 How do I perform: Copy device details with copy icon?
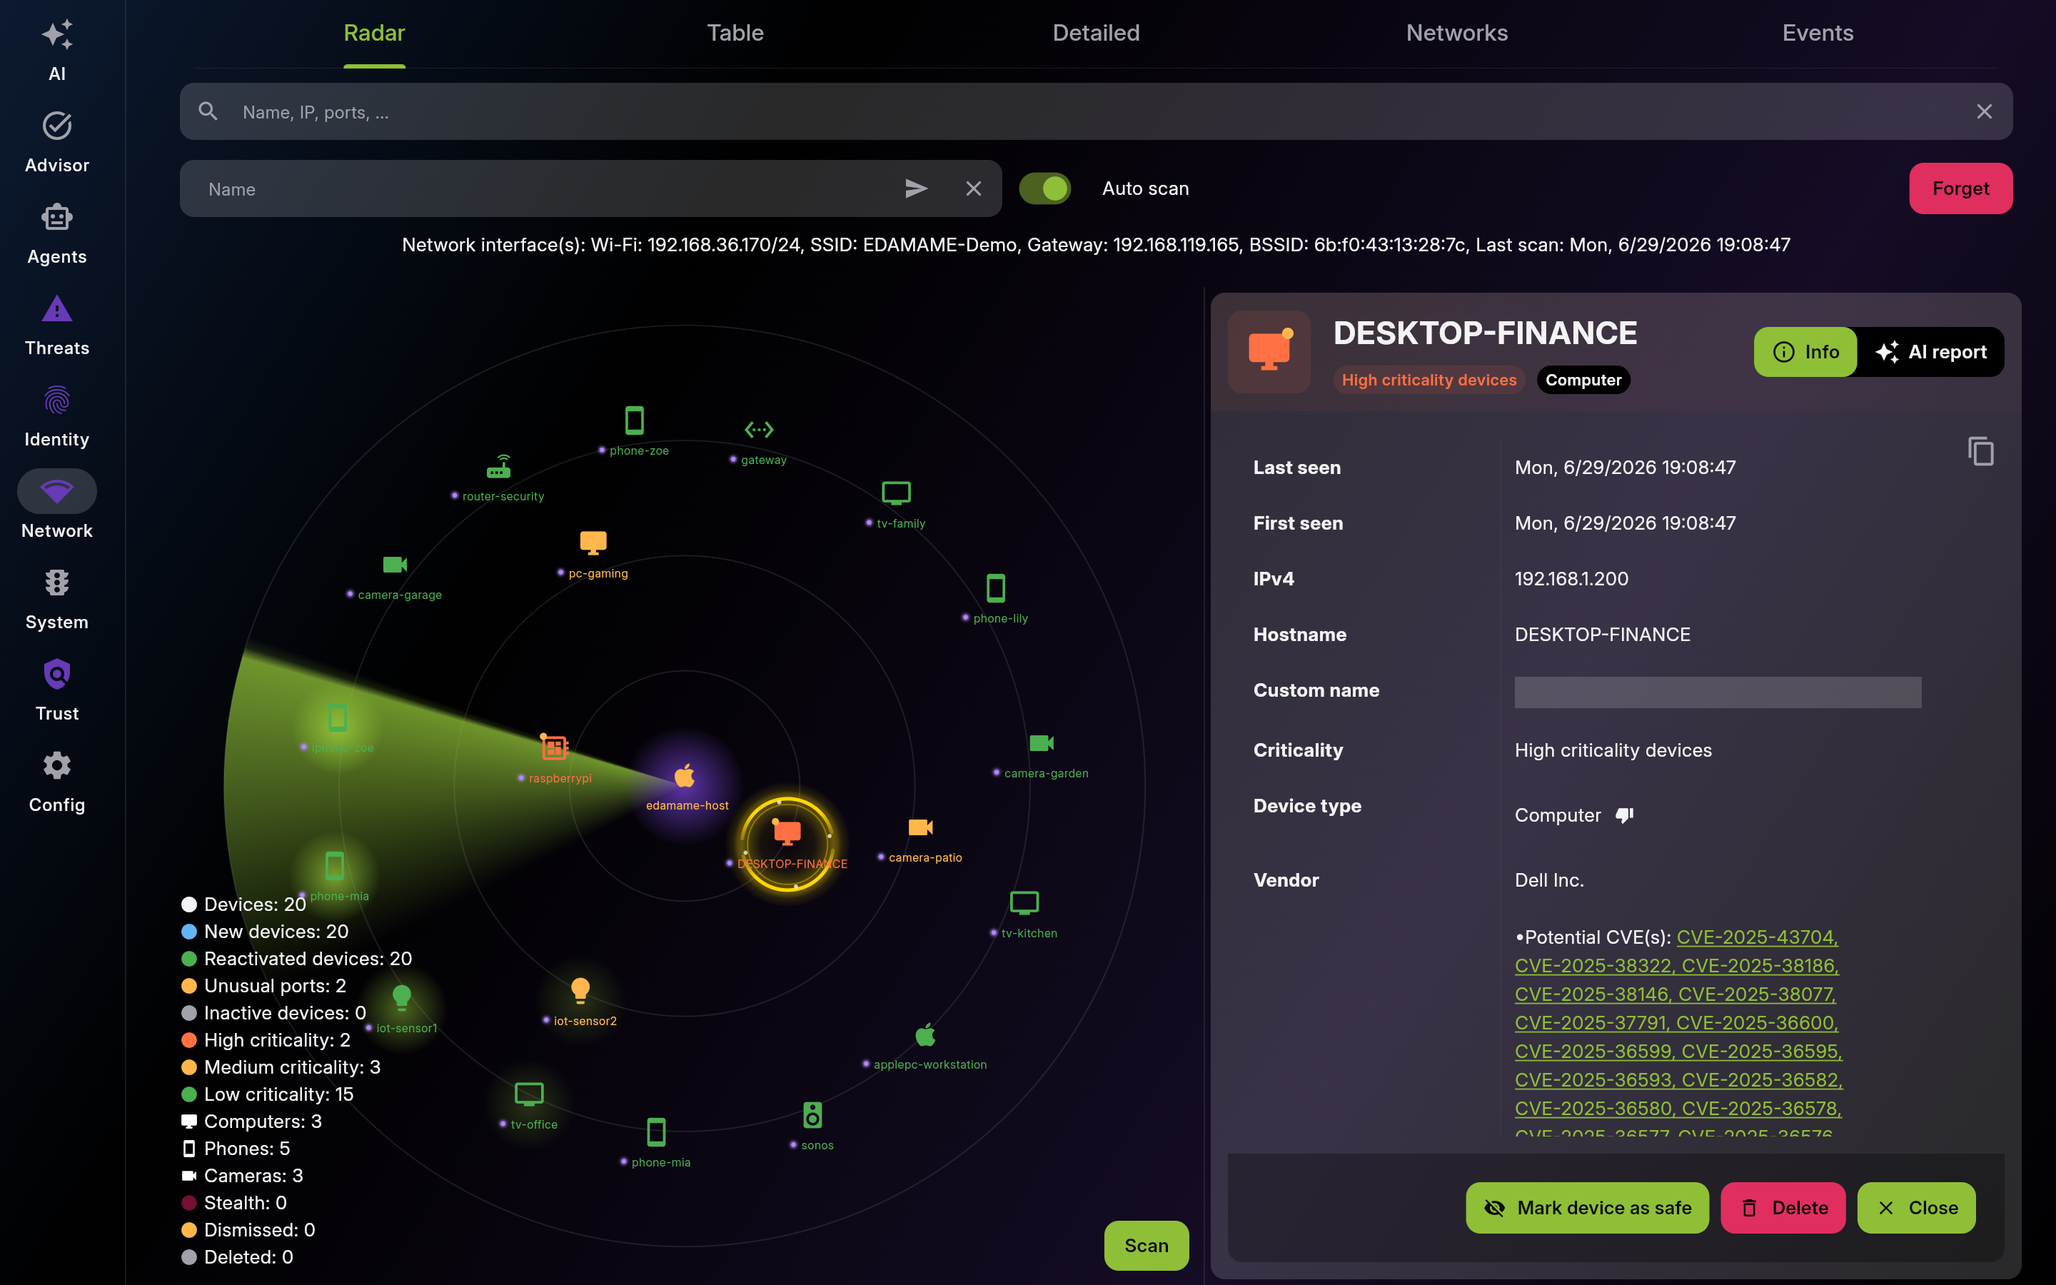[x=1980, y=451]
